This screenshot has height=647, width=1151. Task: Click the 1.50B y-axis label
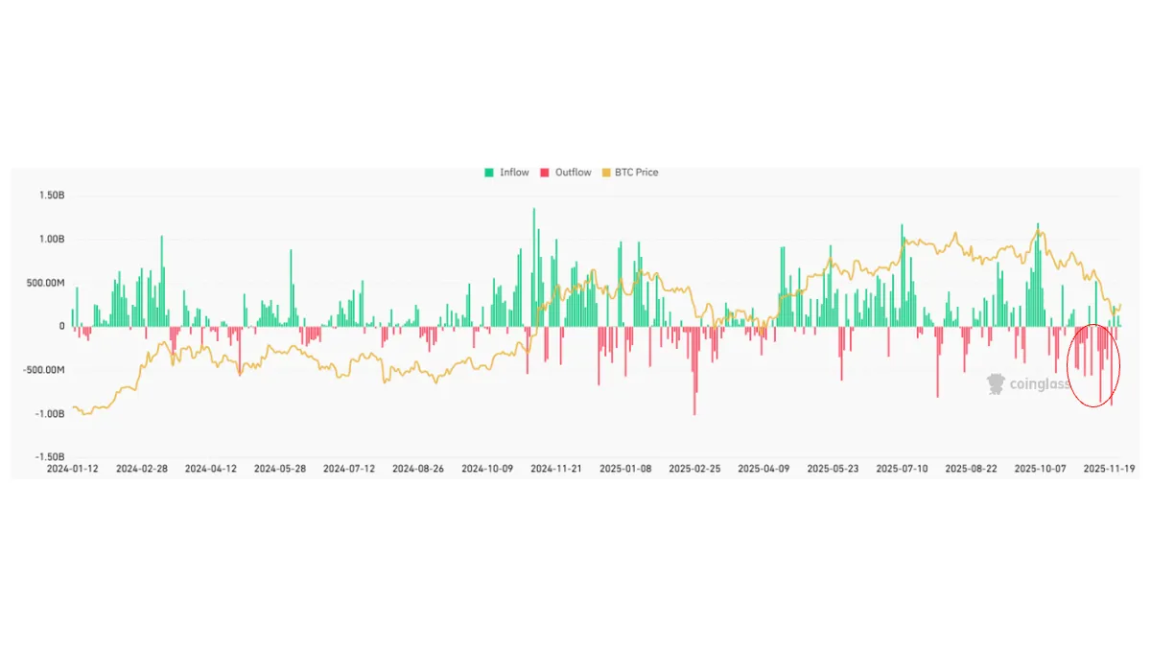(x=52, y=196)
